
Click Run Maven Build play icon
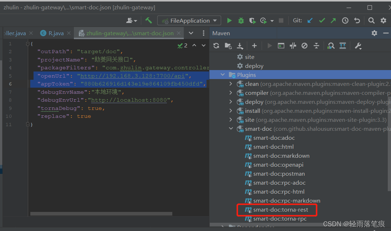270,46
